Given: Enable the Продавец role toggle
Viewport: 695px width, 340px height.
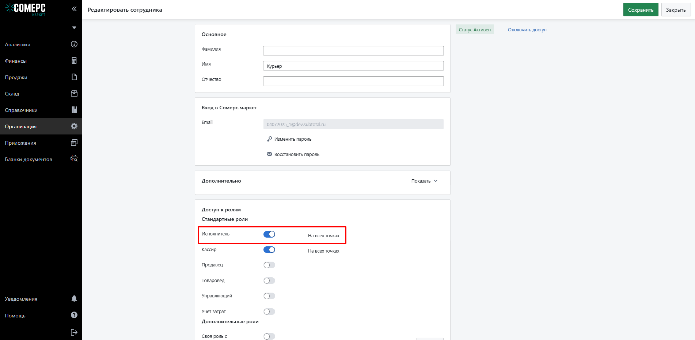Looking at the screenshot, I should click(x=269, y=265).
